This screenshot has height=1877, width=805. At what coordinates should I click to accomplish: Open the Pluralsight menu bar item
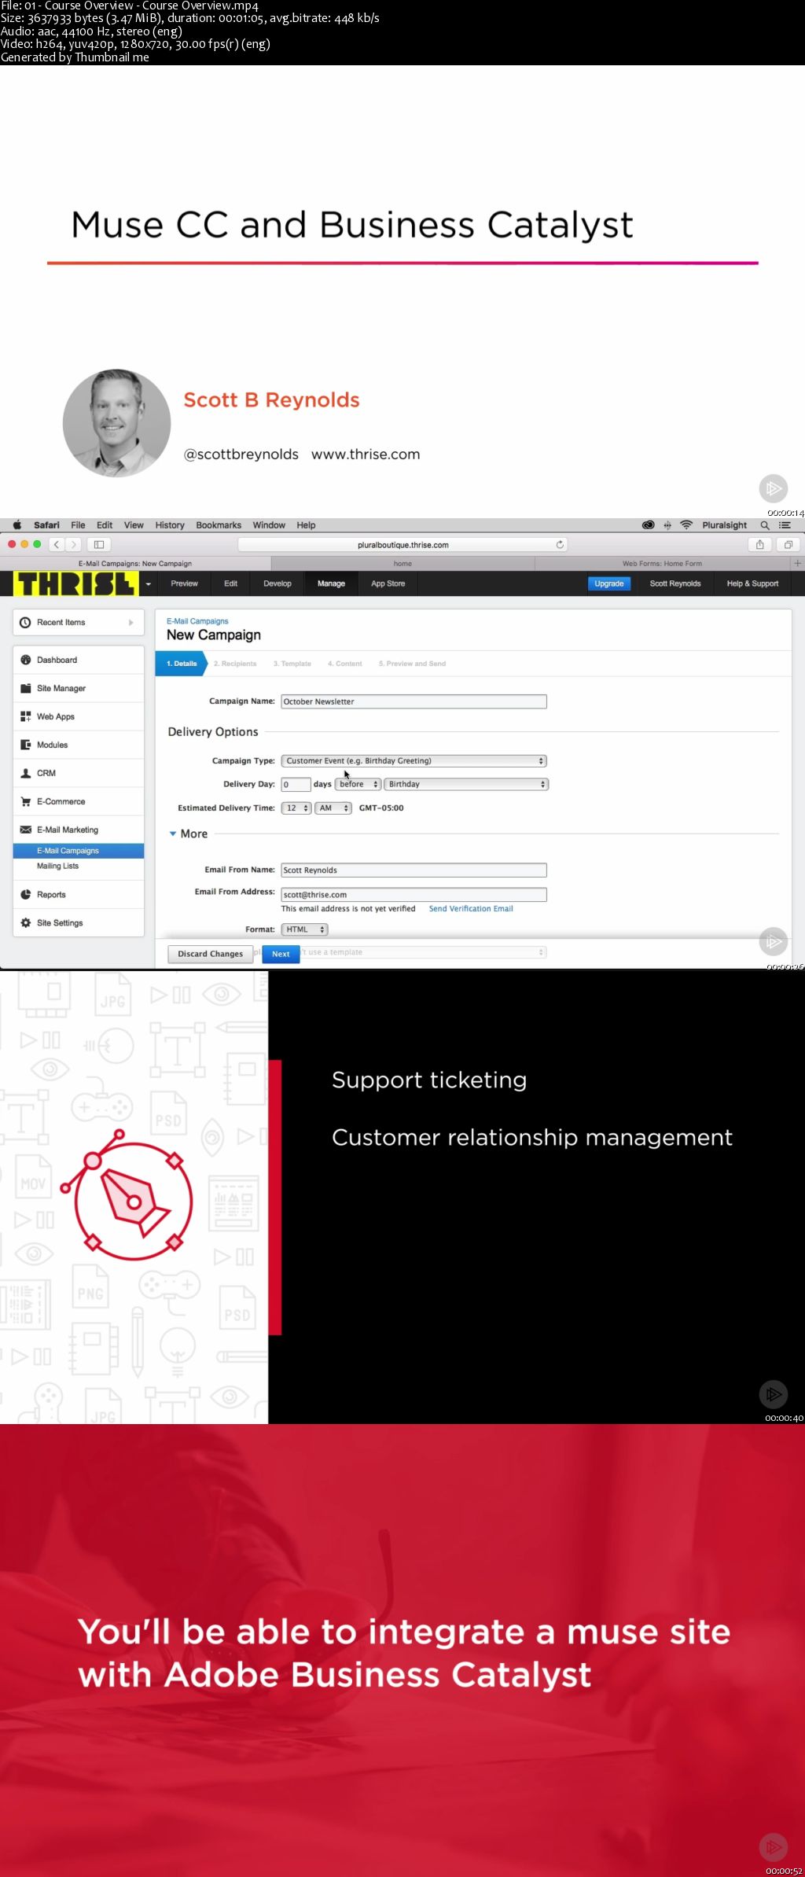pos(724,525)
